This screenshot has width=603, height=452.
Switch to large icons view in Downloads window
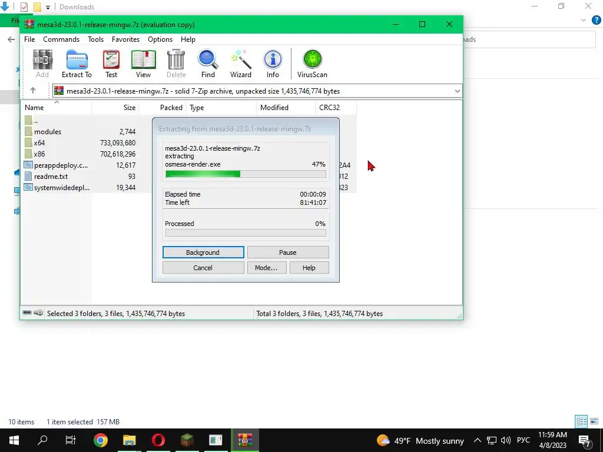594,421
